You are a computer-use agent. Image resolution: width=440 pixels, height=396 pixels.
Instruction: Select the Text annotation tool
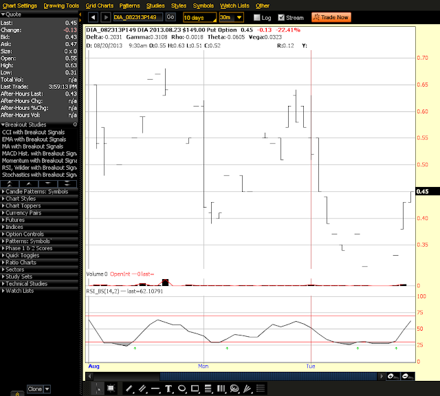168,388
